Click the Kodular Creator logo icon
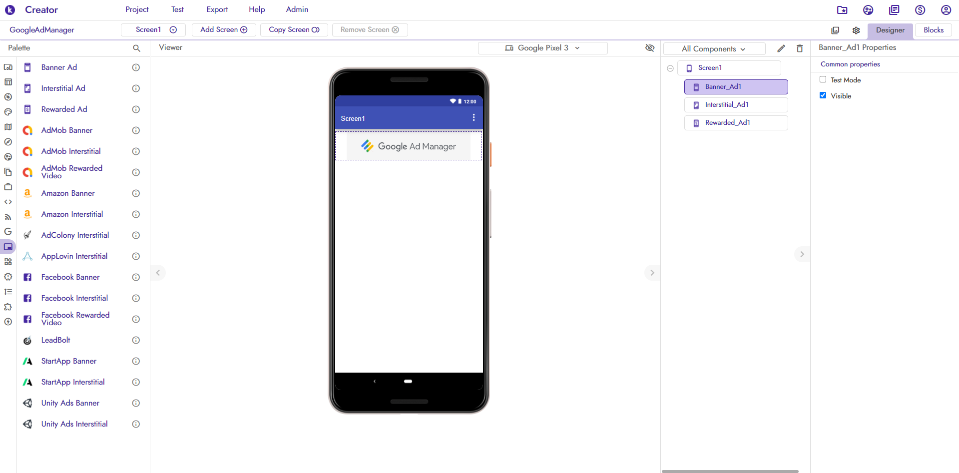This screenshot has height=473, width=959. pos(10,9)
